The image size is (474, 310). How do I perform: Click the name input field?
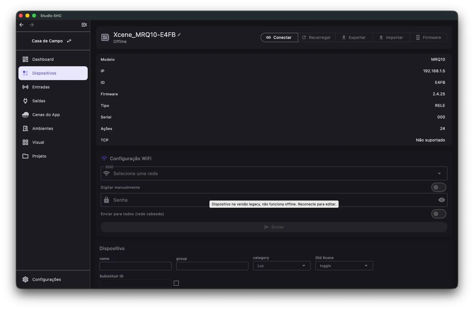click(136, 266)
